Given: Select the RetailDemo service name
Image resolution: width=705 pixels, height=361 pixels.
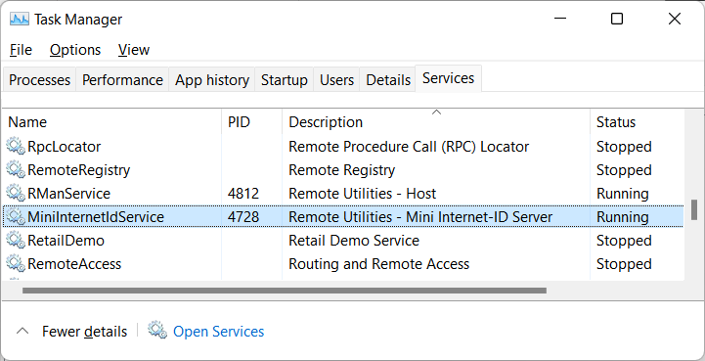Looking at the screenshot, I should (66, 241).
